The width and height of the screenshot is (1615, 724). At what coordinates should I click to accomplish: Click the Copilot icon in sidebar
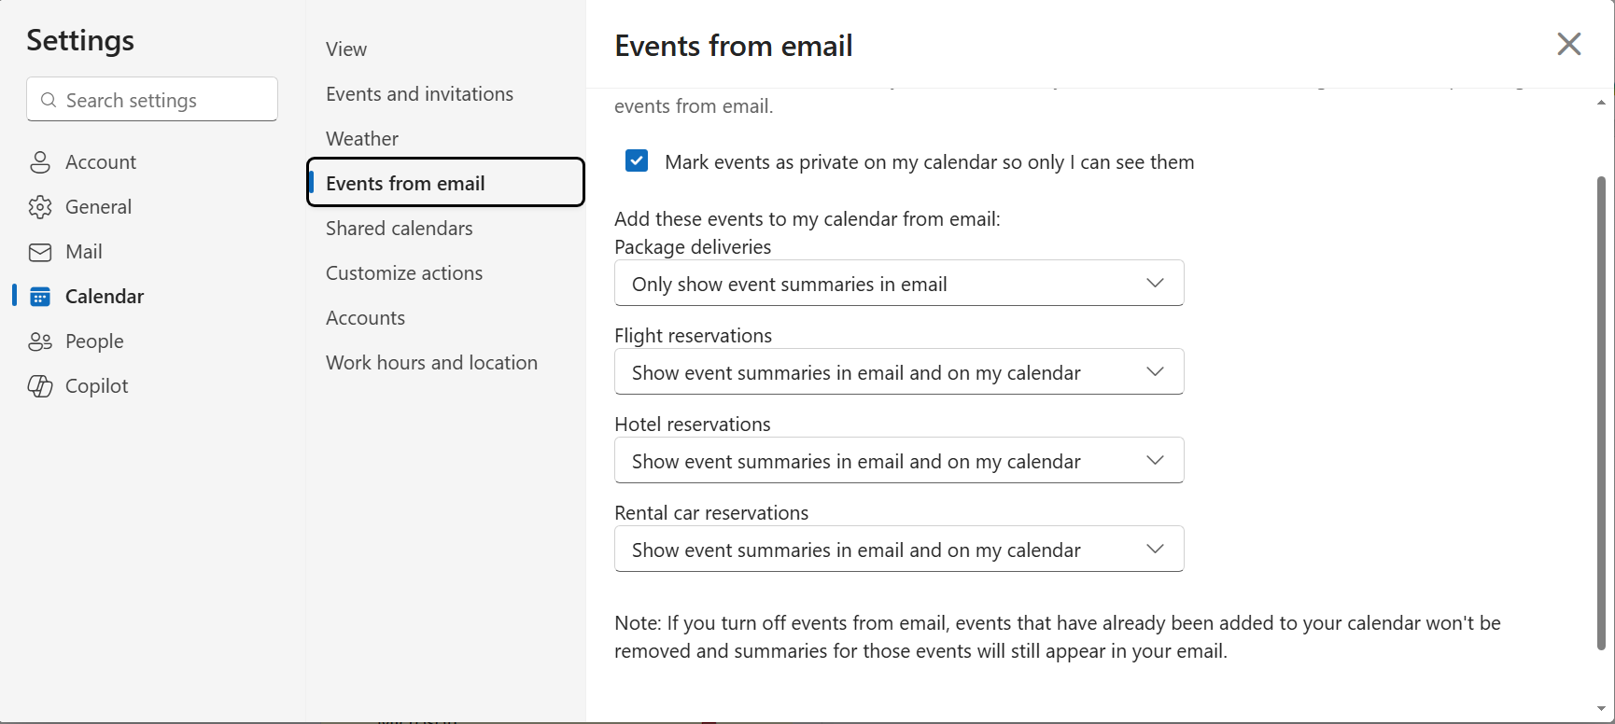40,386
